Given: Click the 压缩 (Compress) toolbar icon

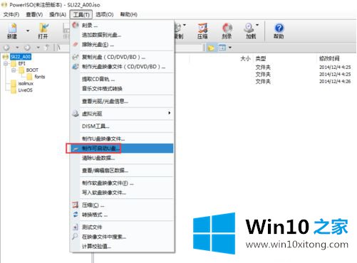Looking at the screenshot, I should pos(202,31).
